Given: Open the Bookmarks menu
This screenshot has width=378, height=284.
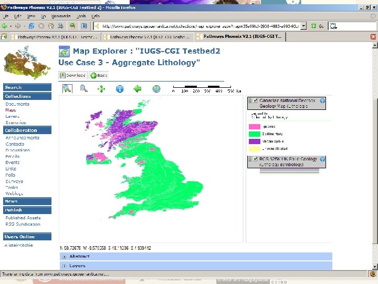Looking at the screenshot, I should pos(61,16).
